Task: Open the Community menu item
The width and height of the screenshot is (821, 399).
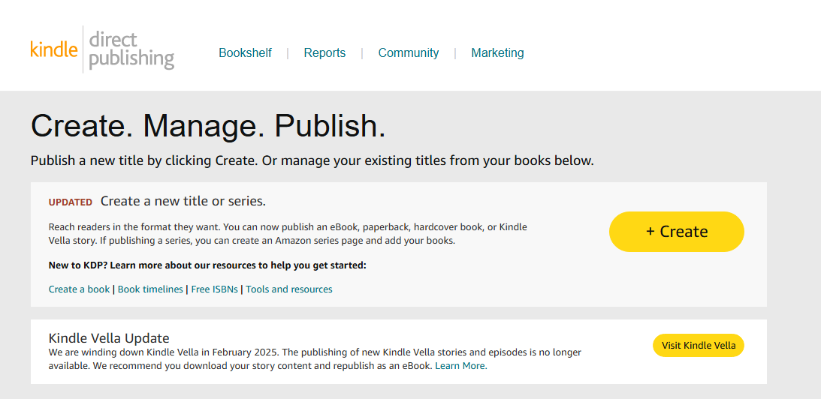Action: coord(409,52)
